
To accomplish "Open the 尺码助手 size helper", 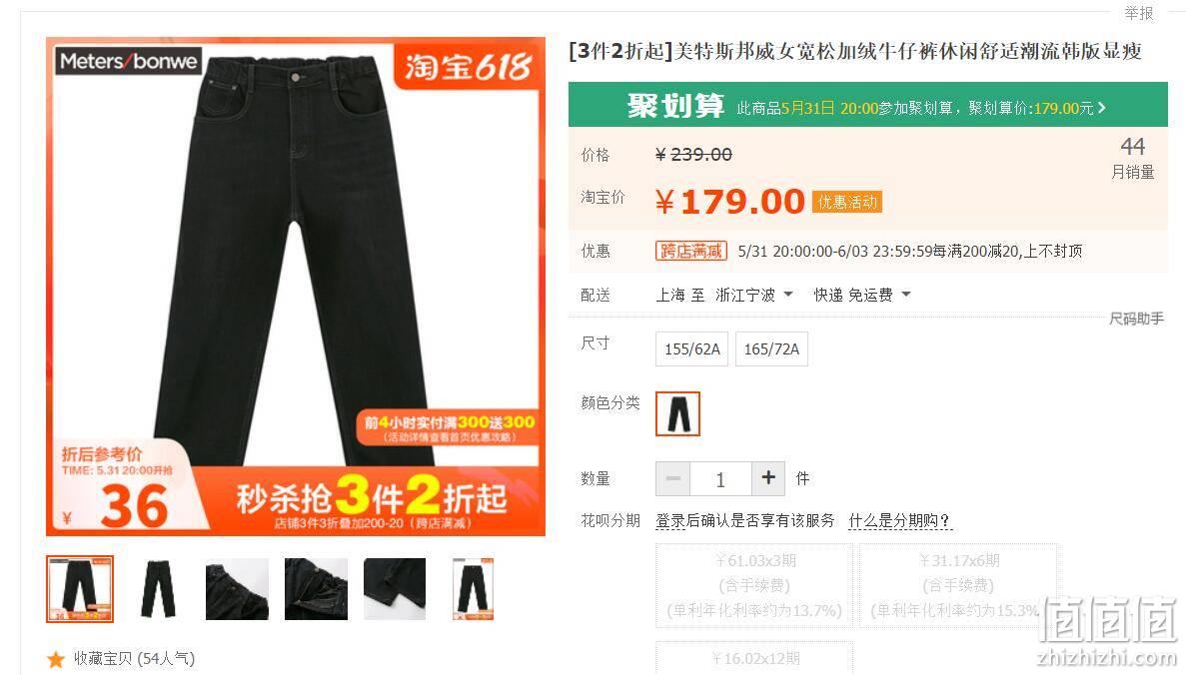I will [1136, 319].
